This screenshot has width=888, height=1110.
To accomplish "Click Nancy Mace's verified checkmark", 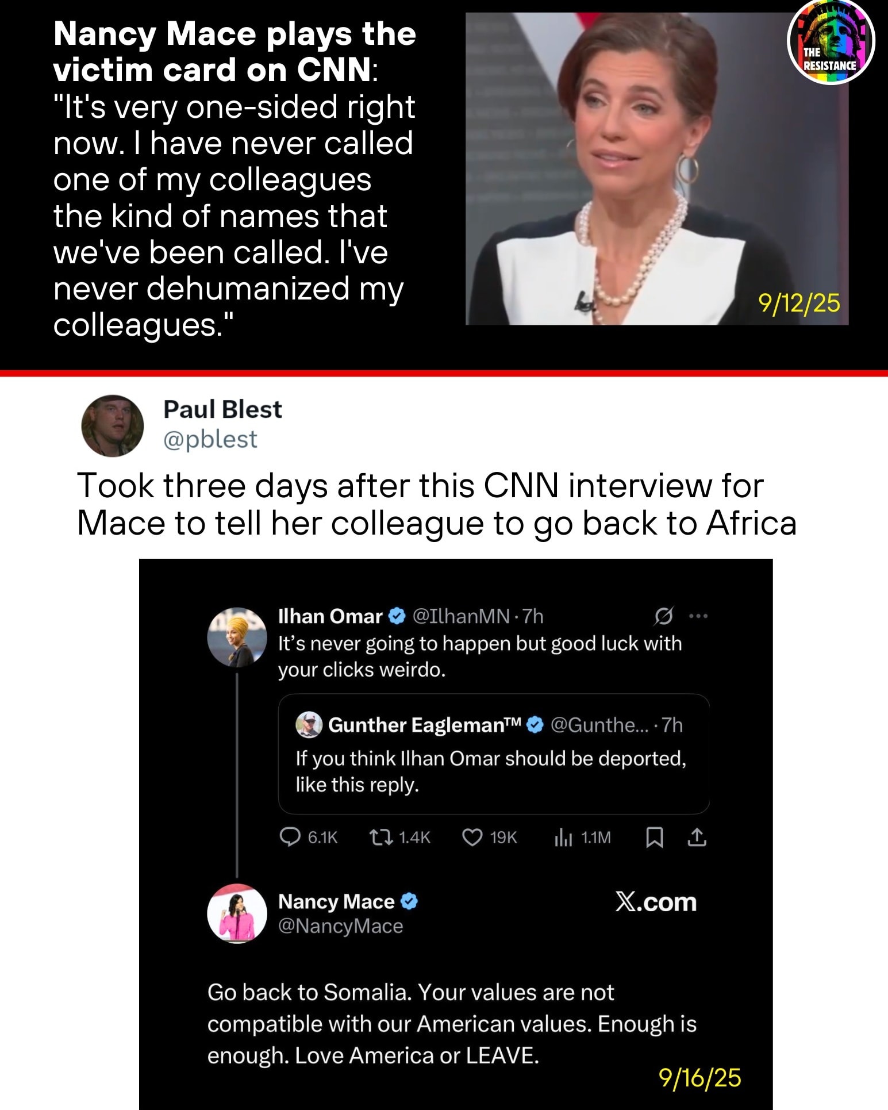I will (408, 901).
